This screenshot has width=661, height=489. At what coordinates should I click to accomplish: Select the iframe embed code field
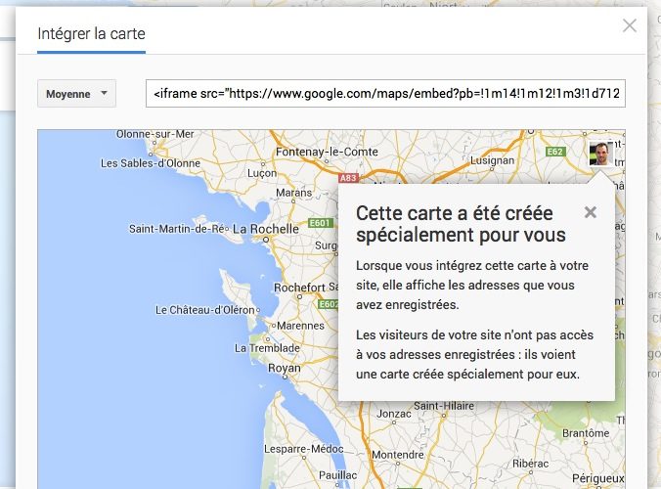point(385,93)
